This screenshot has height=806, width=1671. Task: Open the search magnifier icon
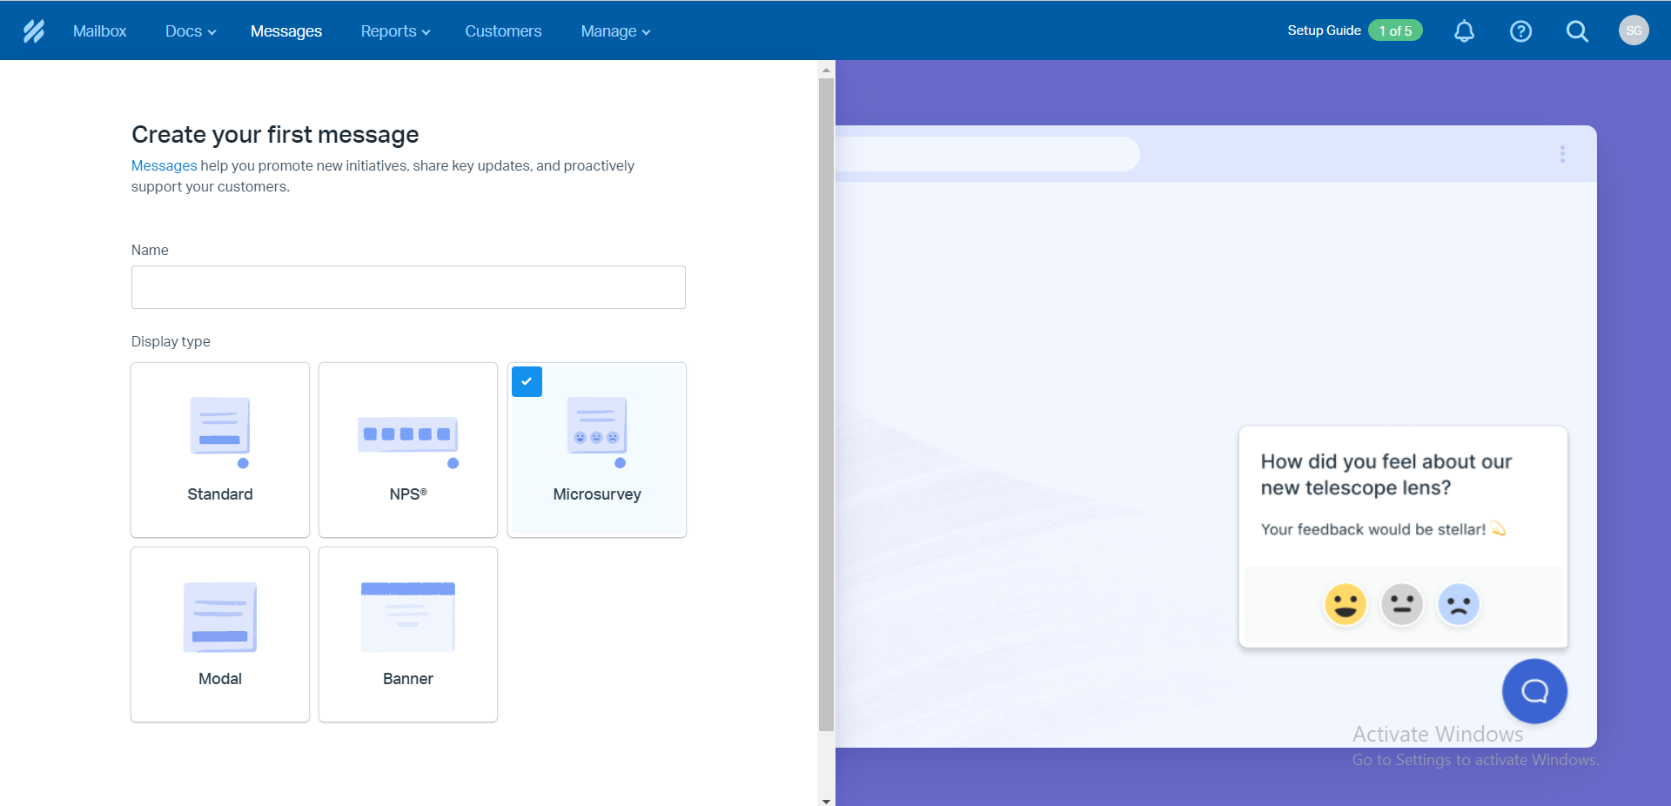(x=1577, y=31)
